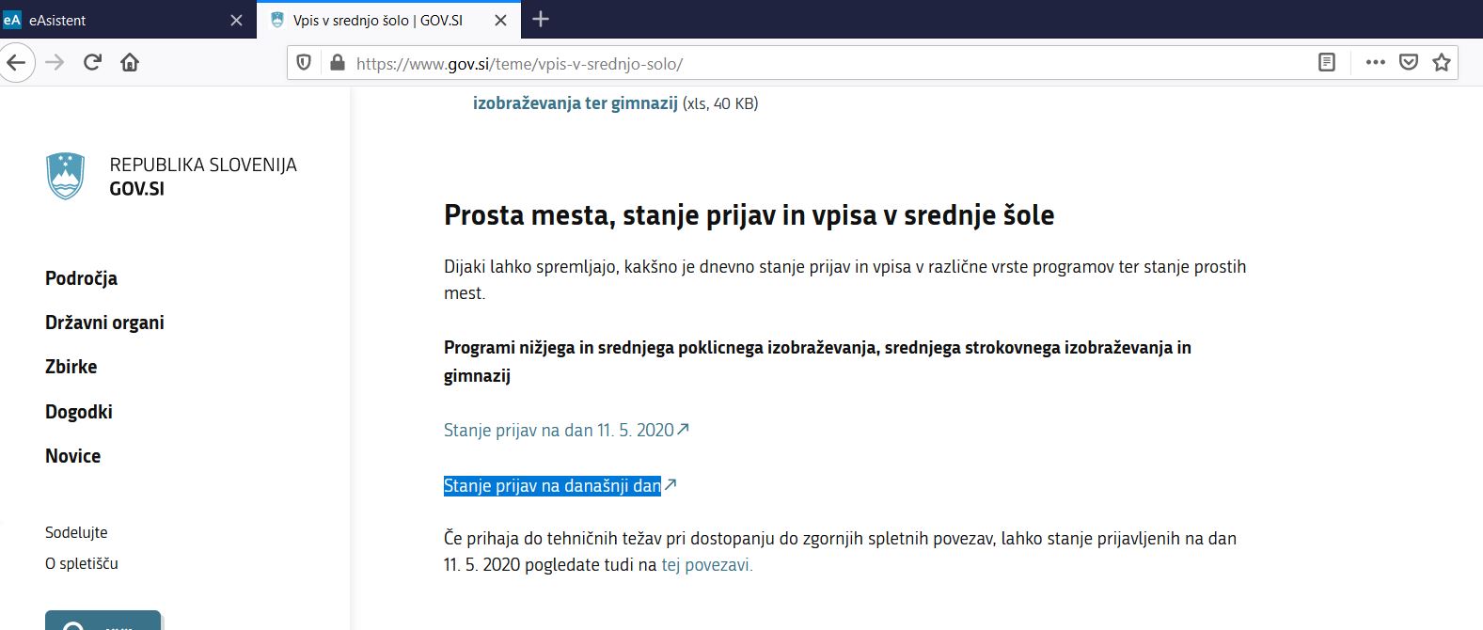Screen dimensions: 1483x630
Task: Click the Republic of Slovenia coat of arms logo
Action: pos(66,176)
